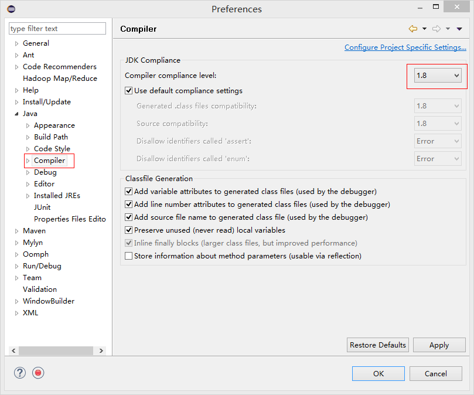
Task: Select Team preference page
Action: click(32, 278)
